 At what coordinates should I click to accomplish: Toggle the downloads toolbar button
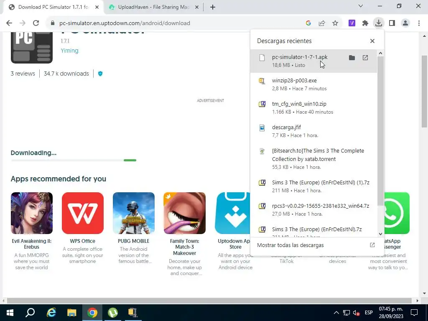tap(379, 23)
